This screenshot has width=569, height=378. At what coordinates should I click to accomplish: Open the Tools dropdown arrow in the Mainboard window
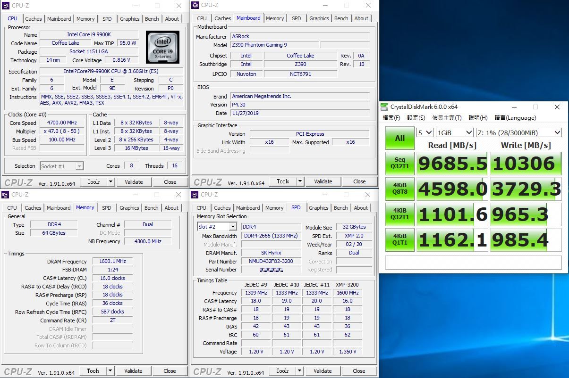click(300, 181)
